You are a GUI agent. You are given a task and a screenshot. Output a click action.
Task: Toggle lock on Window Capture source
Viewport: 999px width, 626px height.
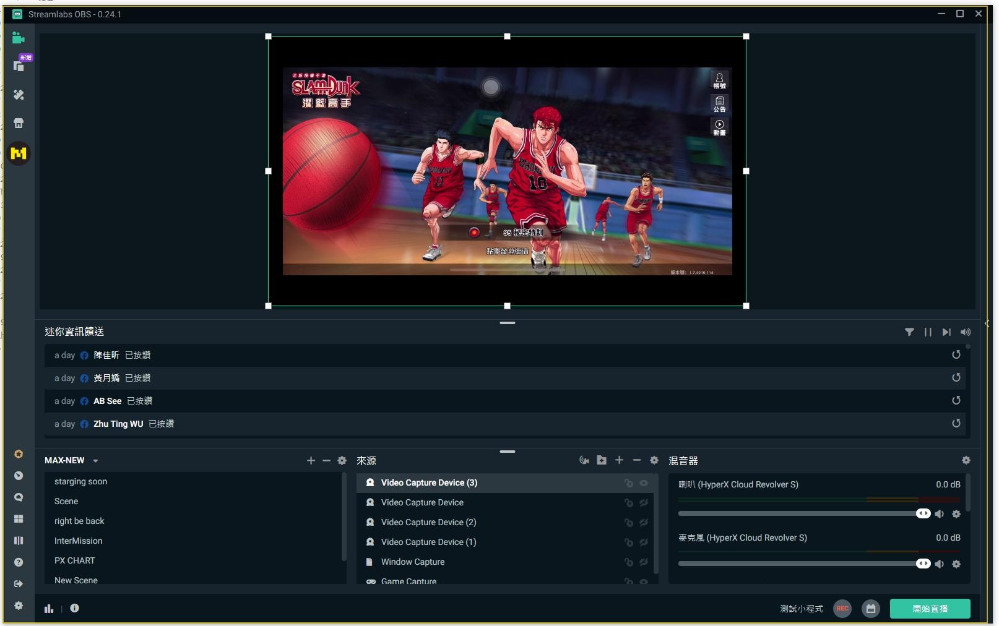(628, 562)
